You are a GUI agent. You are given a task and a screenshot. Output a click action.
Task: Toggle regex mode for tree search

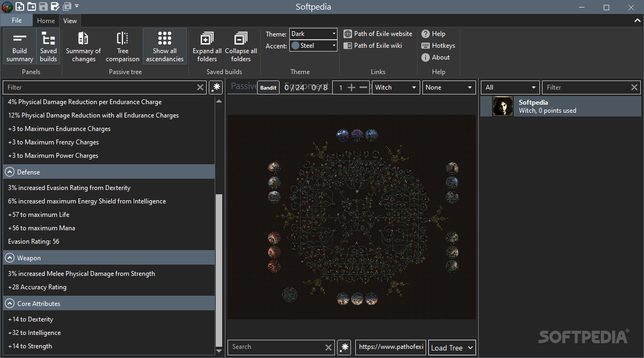pyautogui.click(x=345, y=347)
